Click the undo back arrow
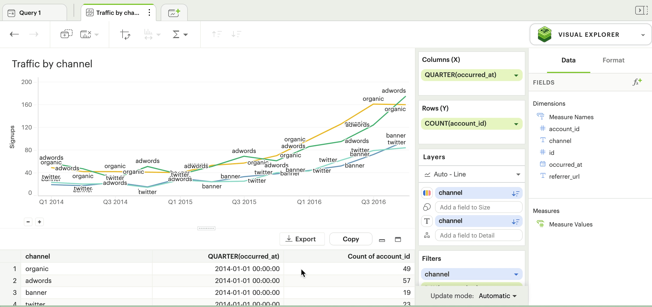The height and width of the screenshot is (307, 652). coord(14,34)
